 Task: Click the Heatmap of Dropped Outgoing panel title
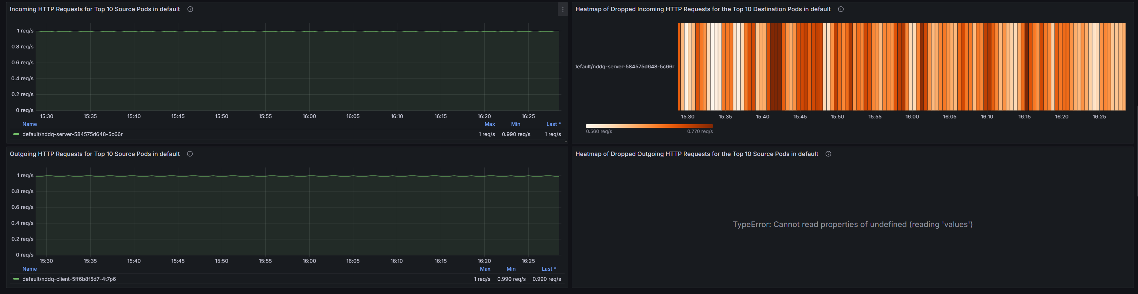[696, 154]
